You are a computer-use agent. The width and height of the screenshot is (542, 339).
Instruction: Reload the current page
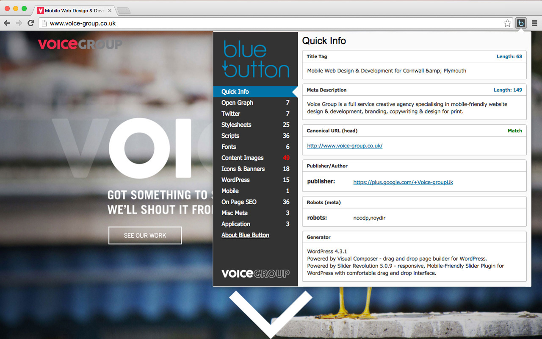click(30, 23)
